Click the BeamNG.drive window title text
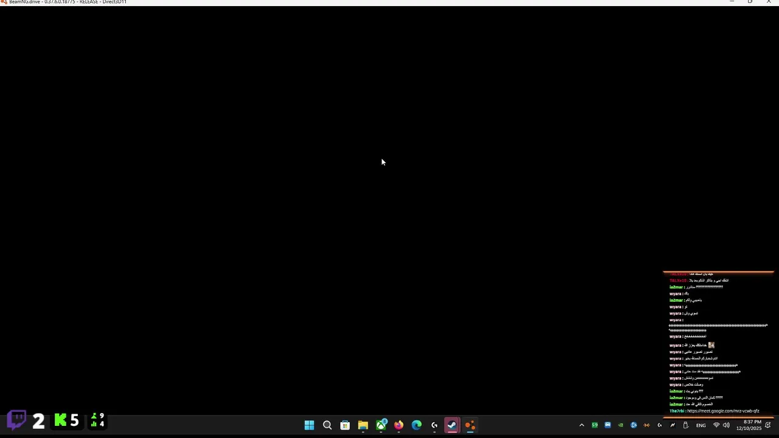Viewport: 779px width, 438px height. tap(68, 2)
